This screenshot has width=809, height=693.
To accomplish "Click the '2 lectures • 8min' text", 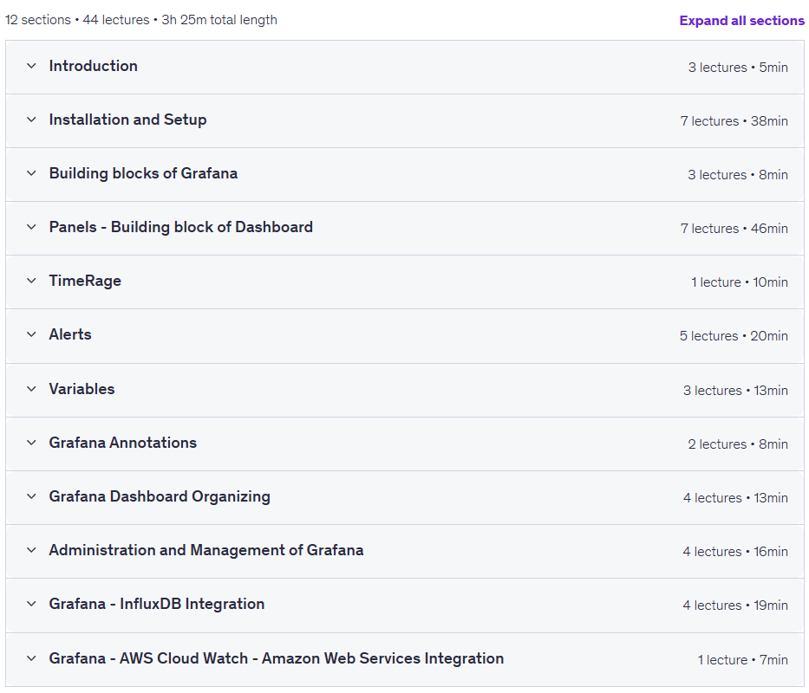I will click(x=738, y=444).
